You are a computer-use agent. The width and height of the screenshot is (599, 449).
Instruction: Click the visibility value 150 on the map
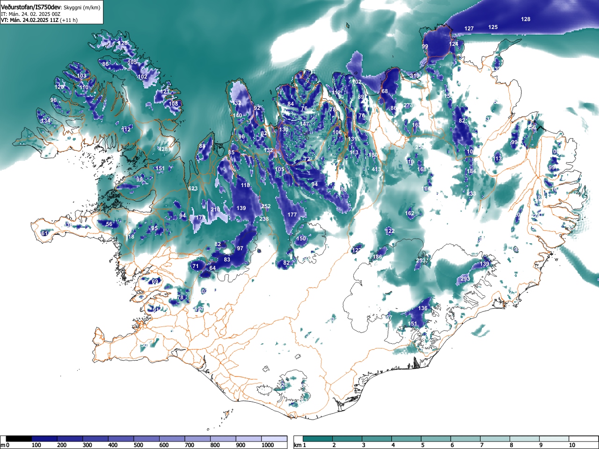pyautogui.click(x=301, y=239)
